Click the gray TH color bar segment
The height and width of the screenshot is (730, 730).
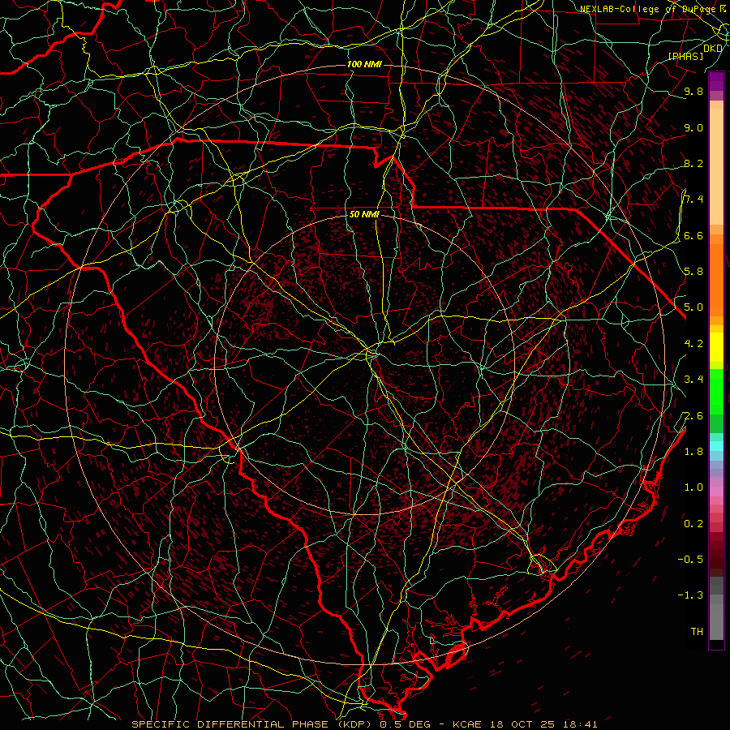click(716, 622)
